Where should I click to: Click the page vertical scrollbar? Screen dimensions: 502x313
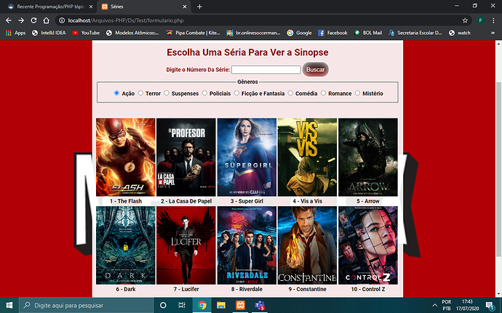coord(499,168)
